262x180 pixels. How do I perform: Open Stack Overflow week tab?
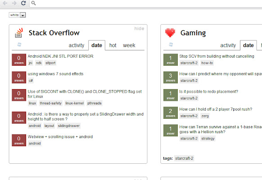pos(129,45)
